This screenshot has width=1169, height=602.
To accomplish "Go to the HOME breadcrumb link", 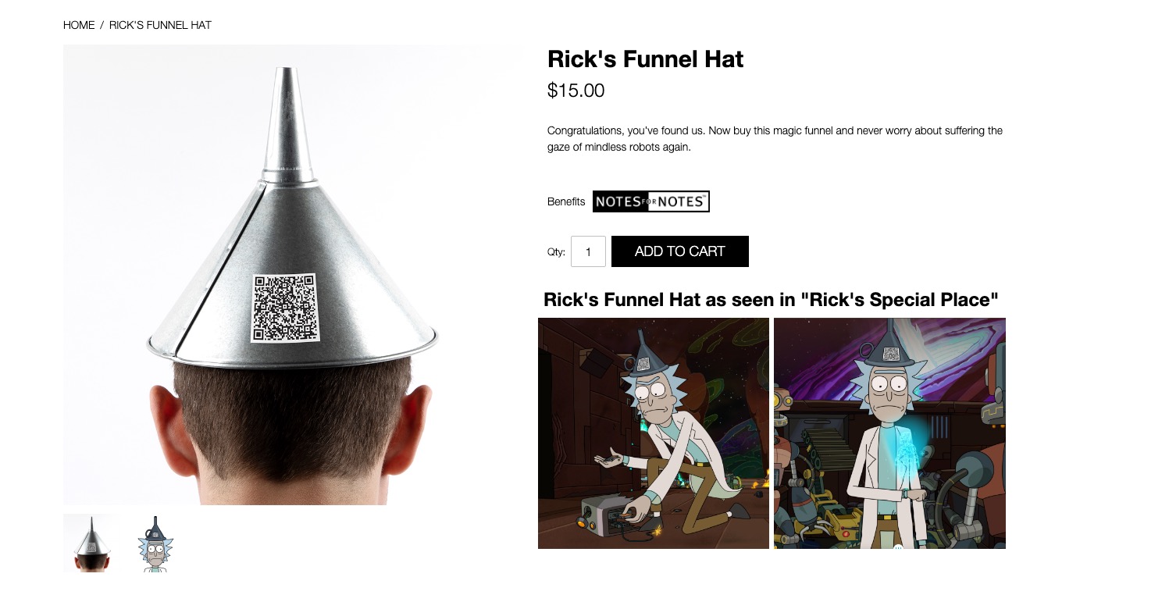I will click(79, 25).
